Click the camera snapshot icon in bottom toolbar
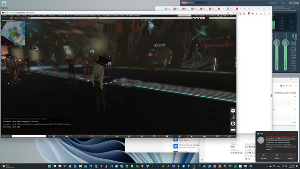 coord(192,136)
